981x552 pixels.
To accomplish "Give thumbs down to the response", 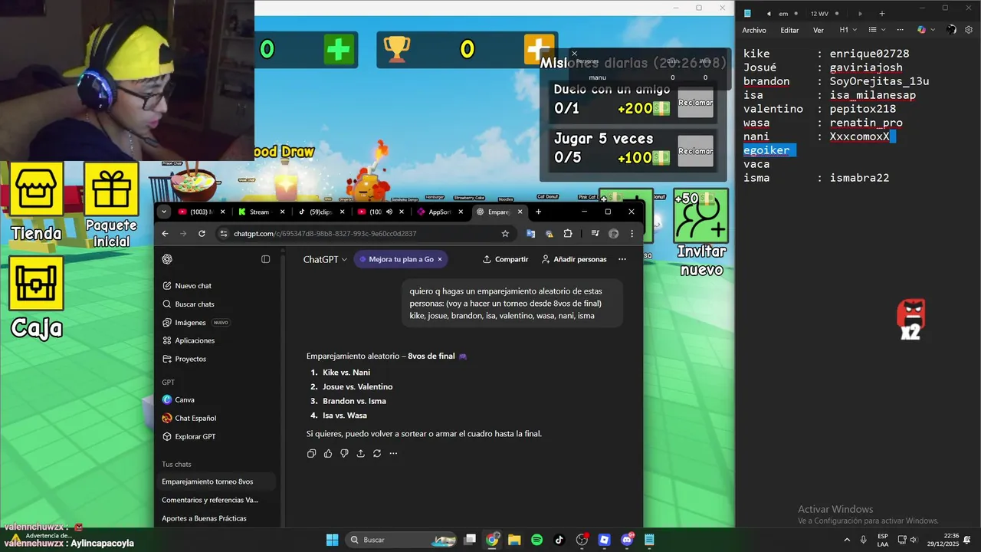I will pos(344,453).
